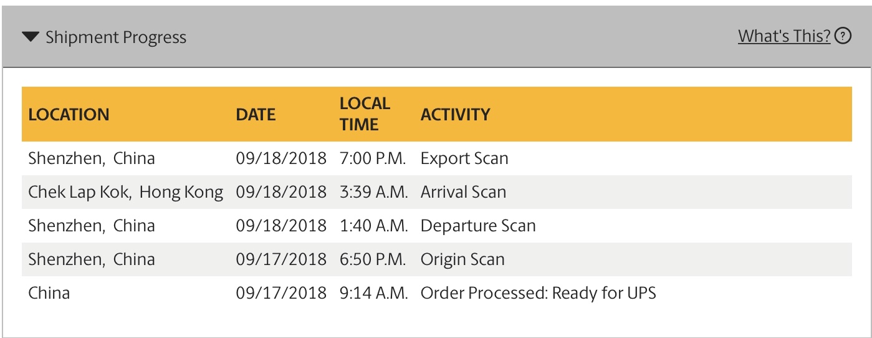The height and width of the screenshot is (338, 872).
Task: Click the ACTIVITY column header
Action: (455, 115)
